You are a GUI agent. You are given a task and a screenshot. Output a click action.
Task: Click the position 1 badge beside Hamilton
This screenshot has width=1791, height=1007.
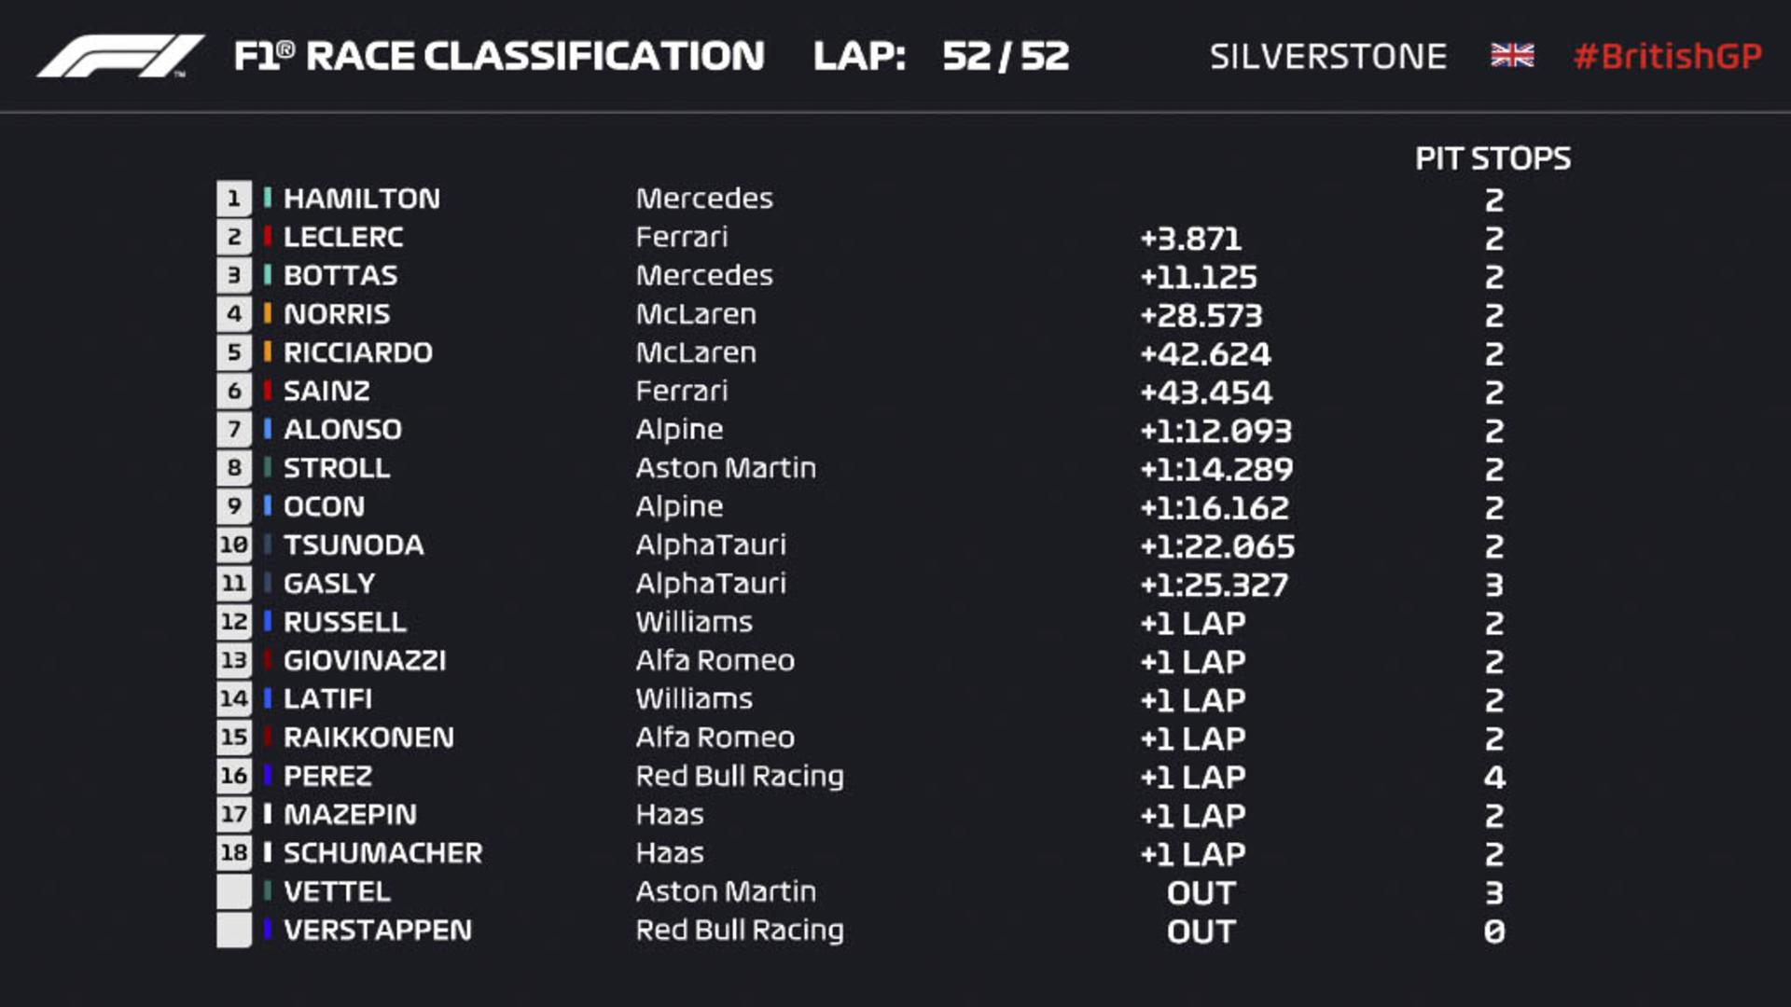pyautogui.click(x=234, y=199)
